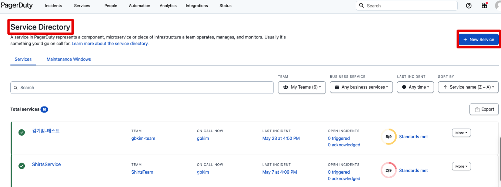This screenshot has height=187, width=501.
Task: Open the Analytics menu
Action: (x=168, y=6)
